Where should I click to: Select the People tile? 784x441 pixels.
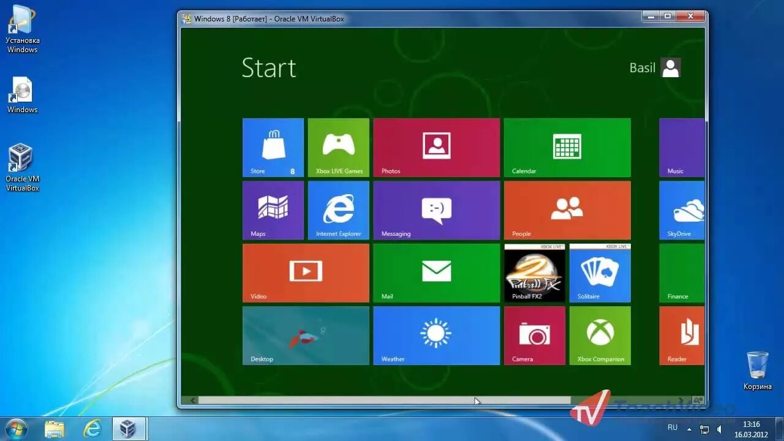[567, 210]
